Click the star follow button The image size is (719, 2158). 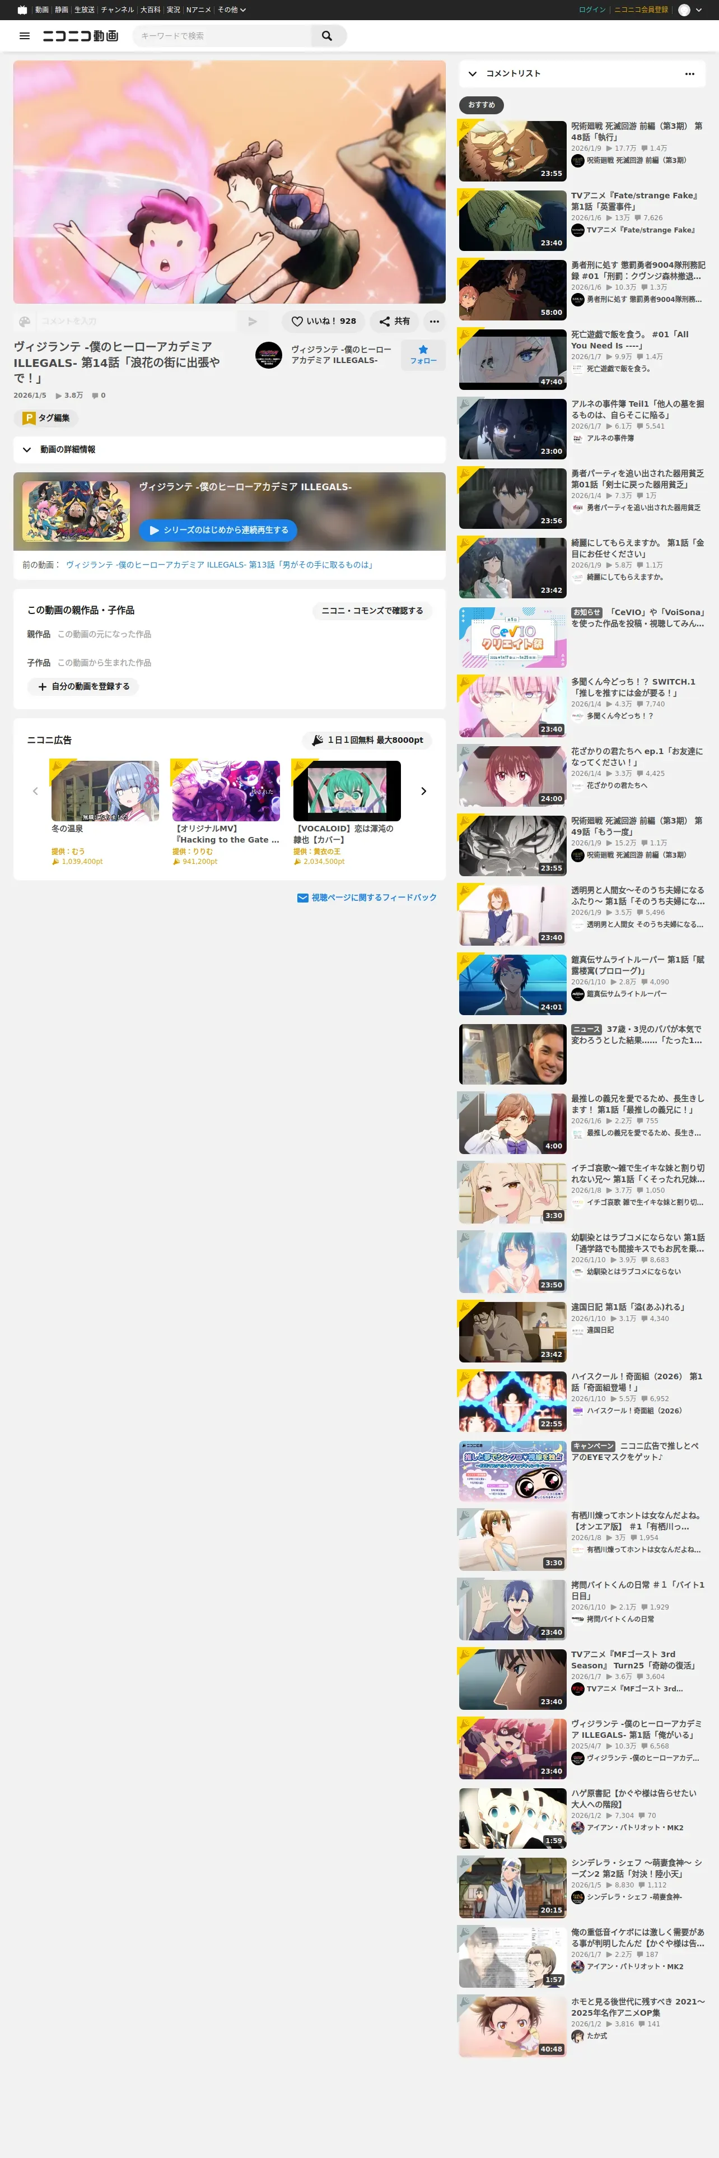(423, 355)
